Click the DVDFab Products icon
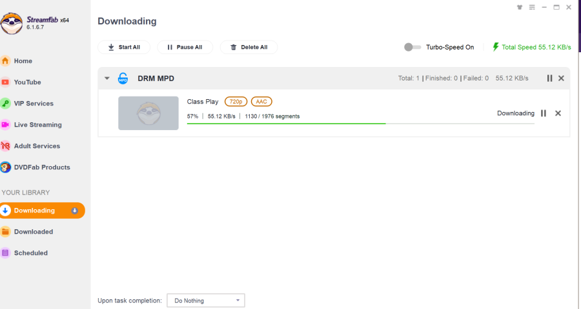 tap(5, 167)
